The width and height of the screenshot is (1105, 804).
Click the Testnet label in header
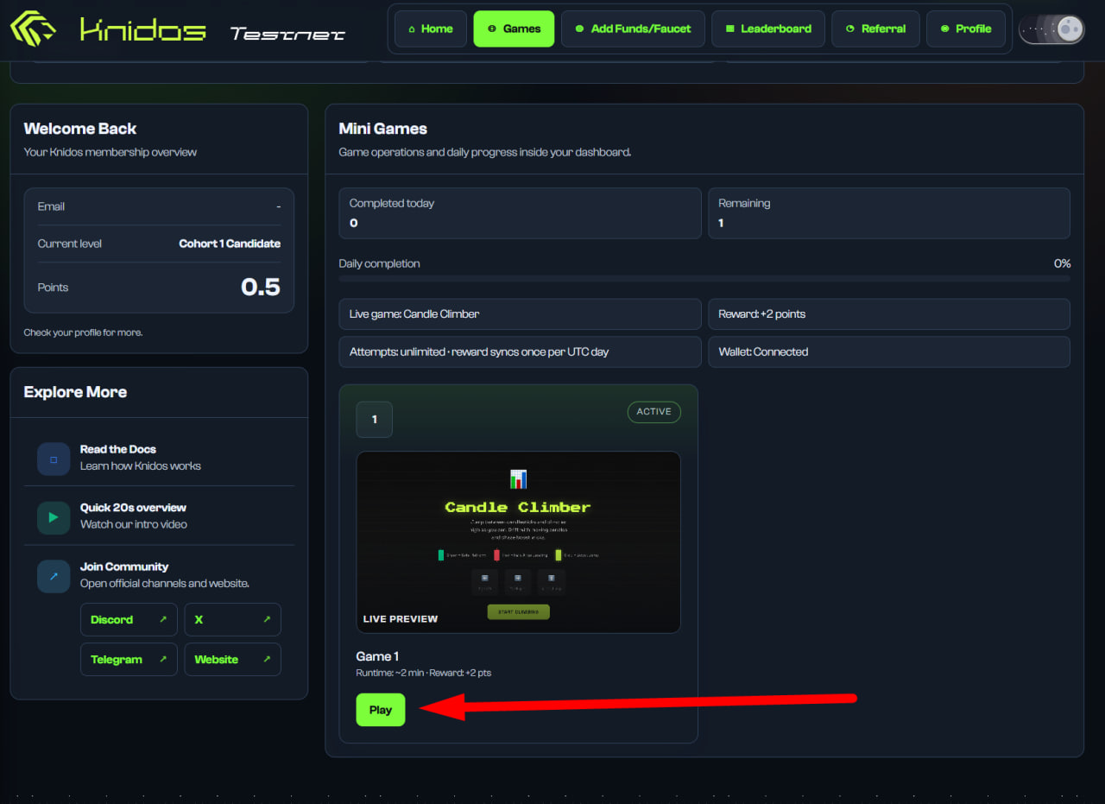(x=287, y=34)
